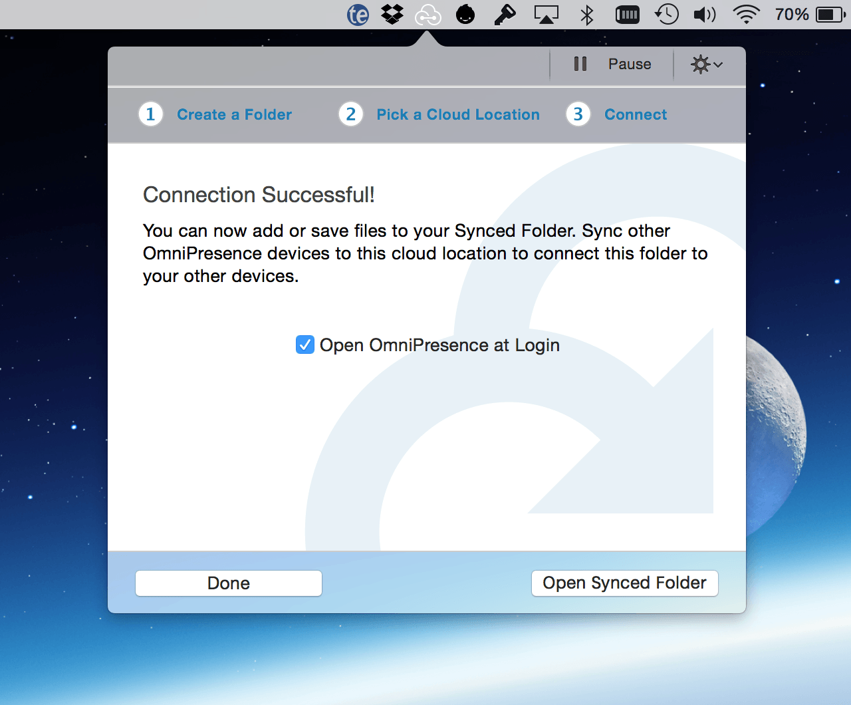This screenshot has height=705, width=851.
Task: Open the Wi-Fi menu
Action: click(x=747, y=14)
